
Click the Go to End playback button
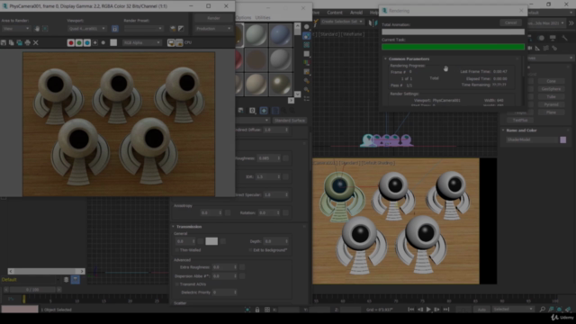[446, 310]
